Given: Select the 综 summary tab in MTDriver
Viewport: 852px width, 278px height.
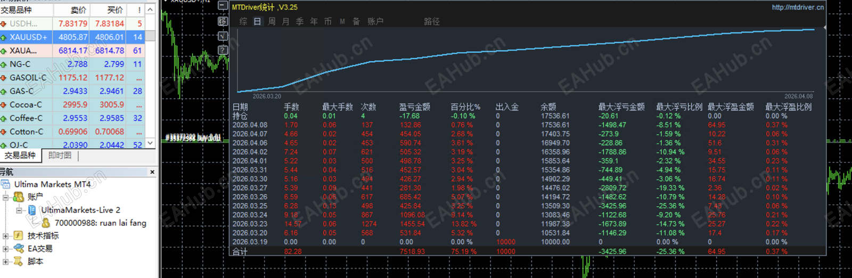Looking at the screenshot, I should (243, 21).
